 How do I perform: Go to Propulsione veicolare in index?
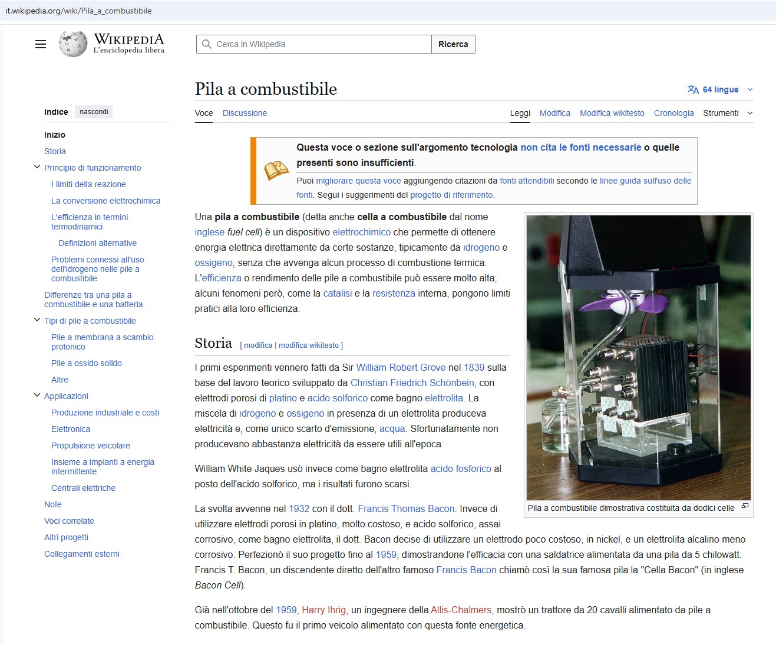[91, 445]
